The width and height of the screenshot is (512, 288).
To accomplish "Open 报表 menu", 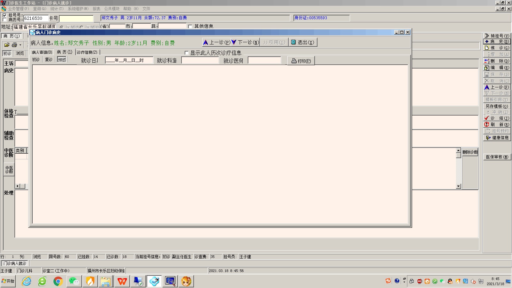I will [96, 9].
